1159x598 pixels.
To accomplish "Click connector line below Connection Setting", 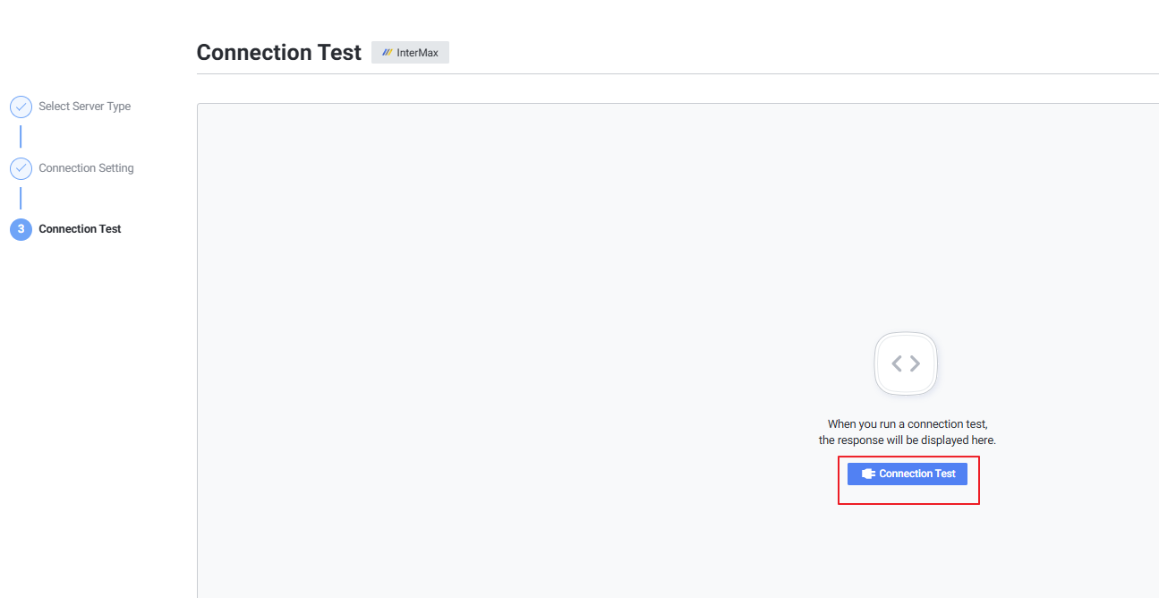I will pos(21,199).
